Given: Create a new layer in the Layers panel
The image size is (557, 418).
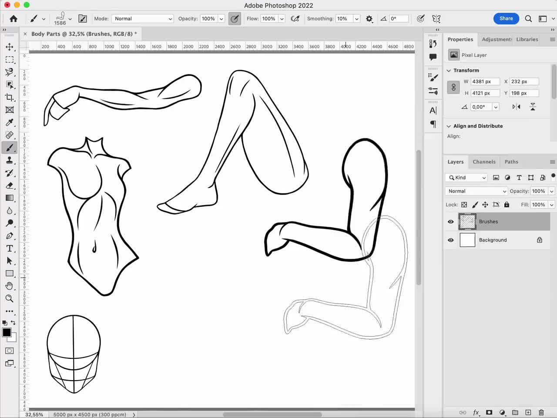Looking at the screenshot, I should pos(528,412).
